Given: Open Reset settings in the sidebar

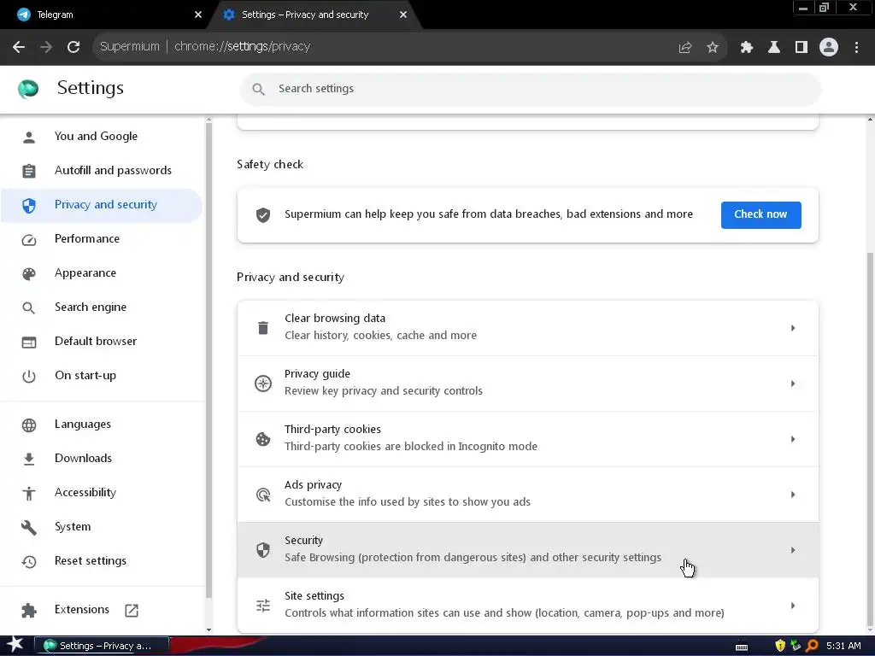Looking at the screenshot, I should pyautogui.click(x=102, y=561).
